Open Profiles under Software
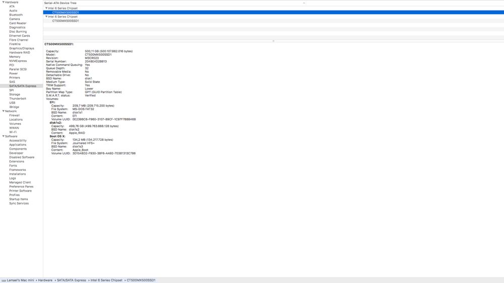 (15, 195)
